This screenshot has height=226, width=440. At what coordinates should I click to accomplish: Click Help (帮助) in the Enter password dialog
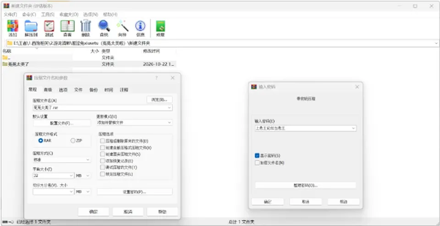click(343, 202)
